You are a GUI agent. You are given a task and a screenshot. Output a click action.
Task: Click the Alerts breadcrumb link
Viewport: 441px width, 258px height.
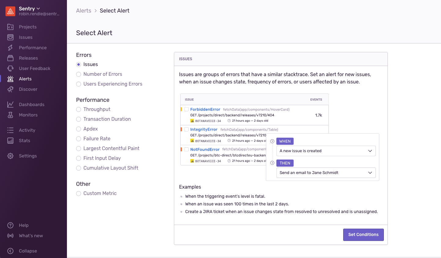click(84, 11)
